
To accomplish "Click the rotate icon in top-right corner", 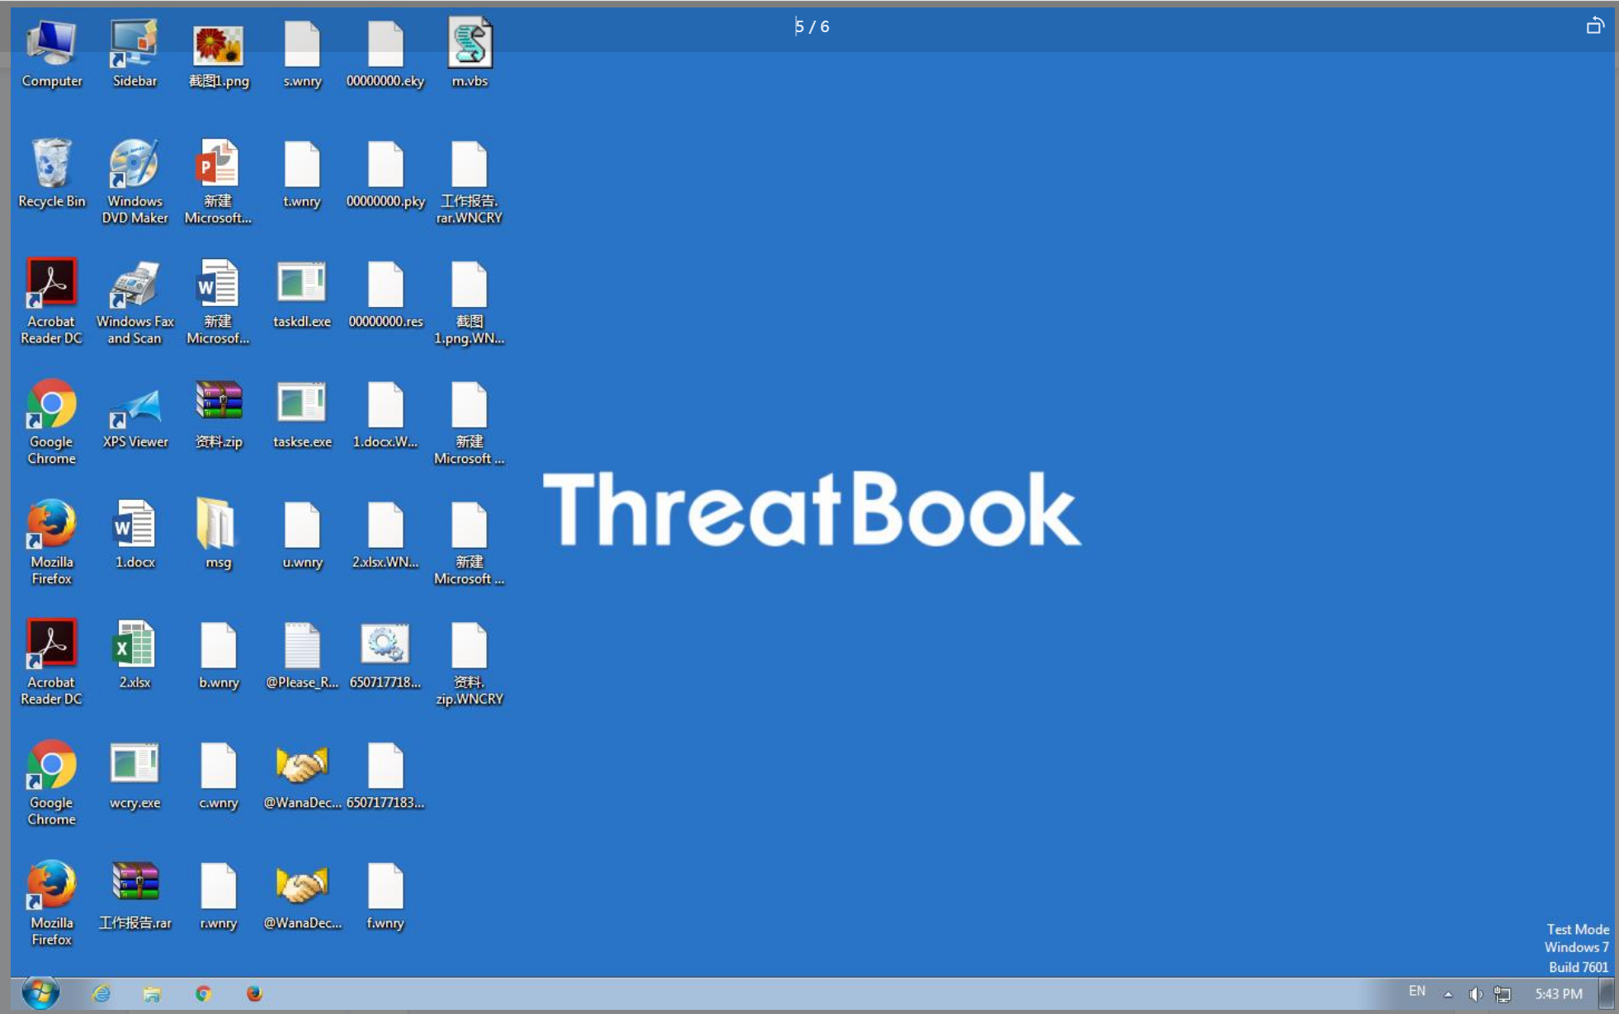I will 1595,26.
